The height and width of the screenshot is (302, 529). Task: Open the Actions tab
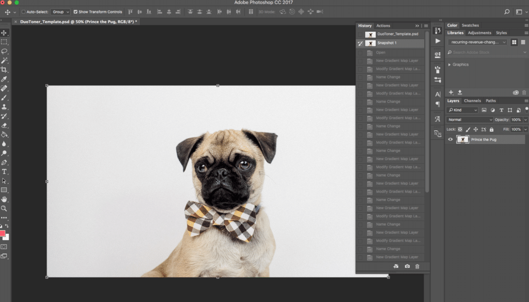pyautogui.click(x=383, y=25)
